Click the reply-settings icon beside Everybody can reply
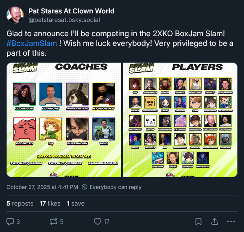This screenshot has width=244, height=232. (85, 187)
